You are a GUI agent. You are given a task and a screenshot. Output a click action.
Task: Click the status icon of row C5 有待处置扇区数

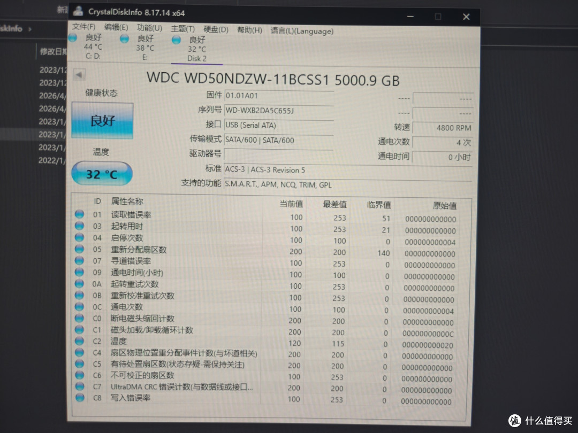(x=79, y=364)
